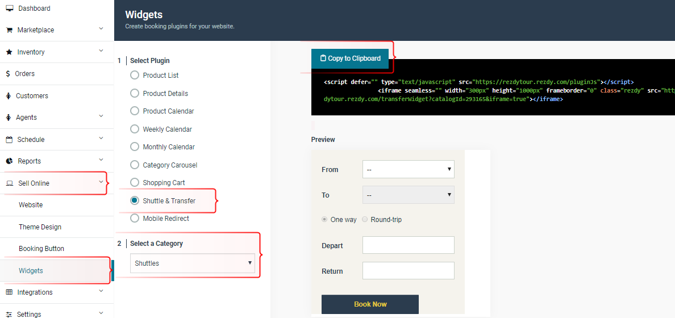Click the Dashboard monitor icon
Image resolution: width=675 pixels, height=318 pixels.
click(10, 8)
